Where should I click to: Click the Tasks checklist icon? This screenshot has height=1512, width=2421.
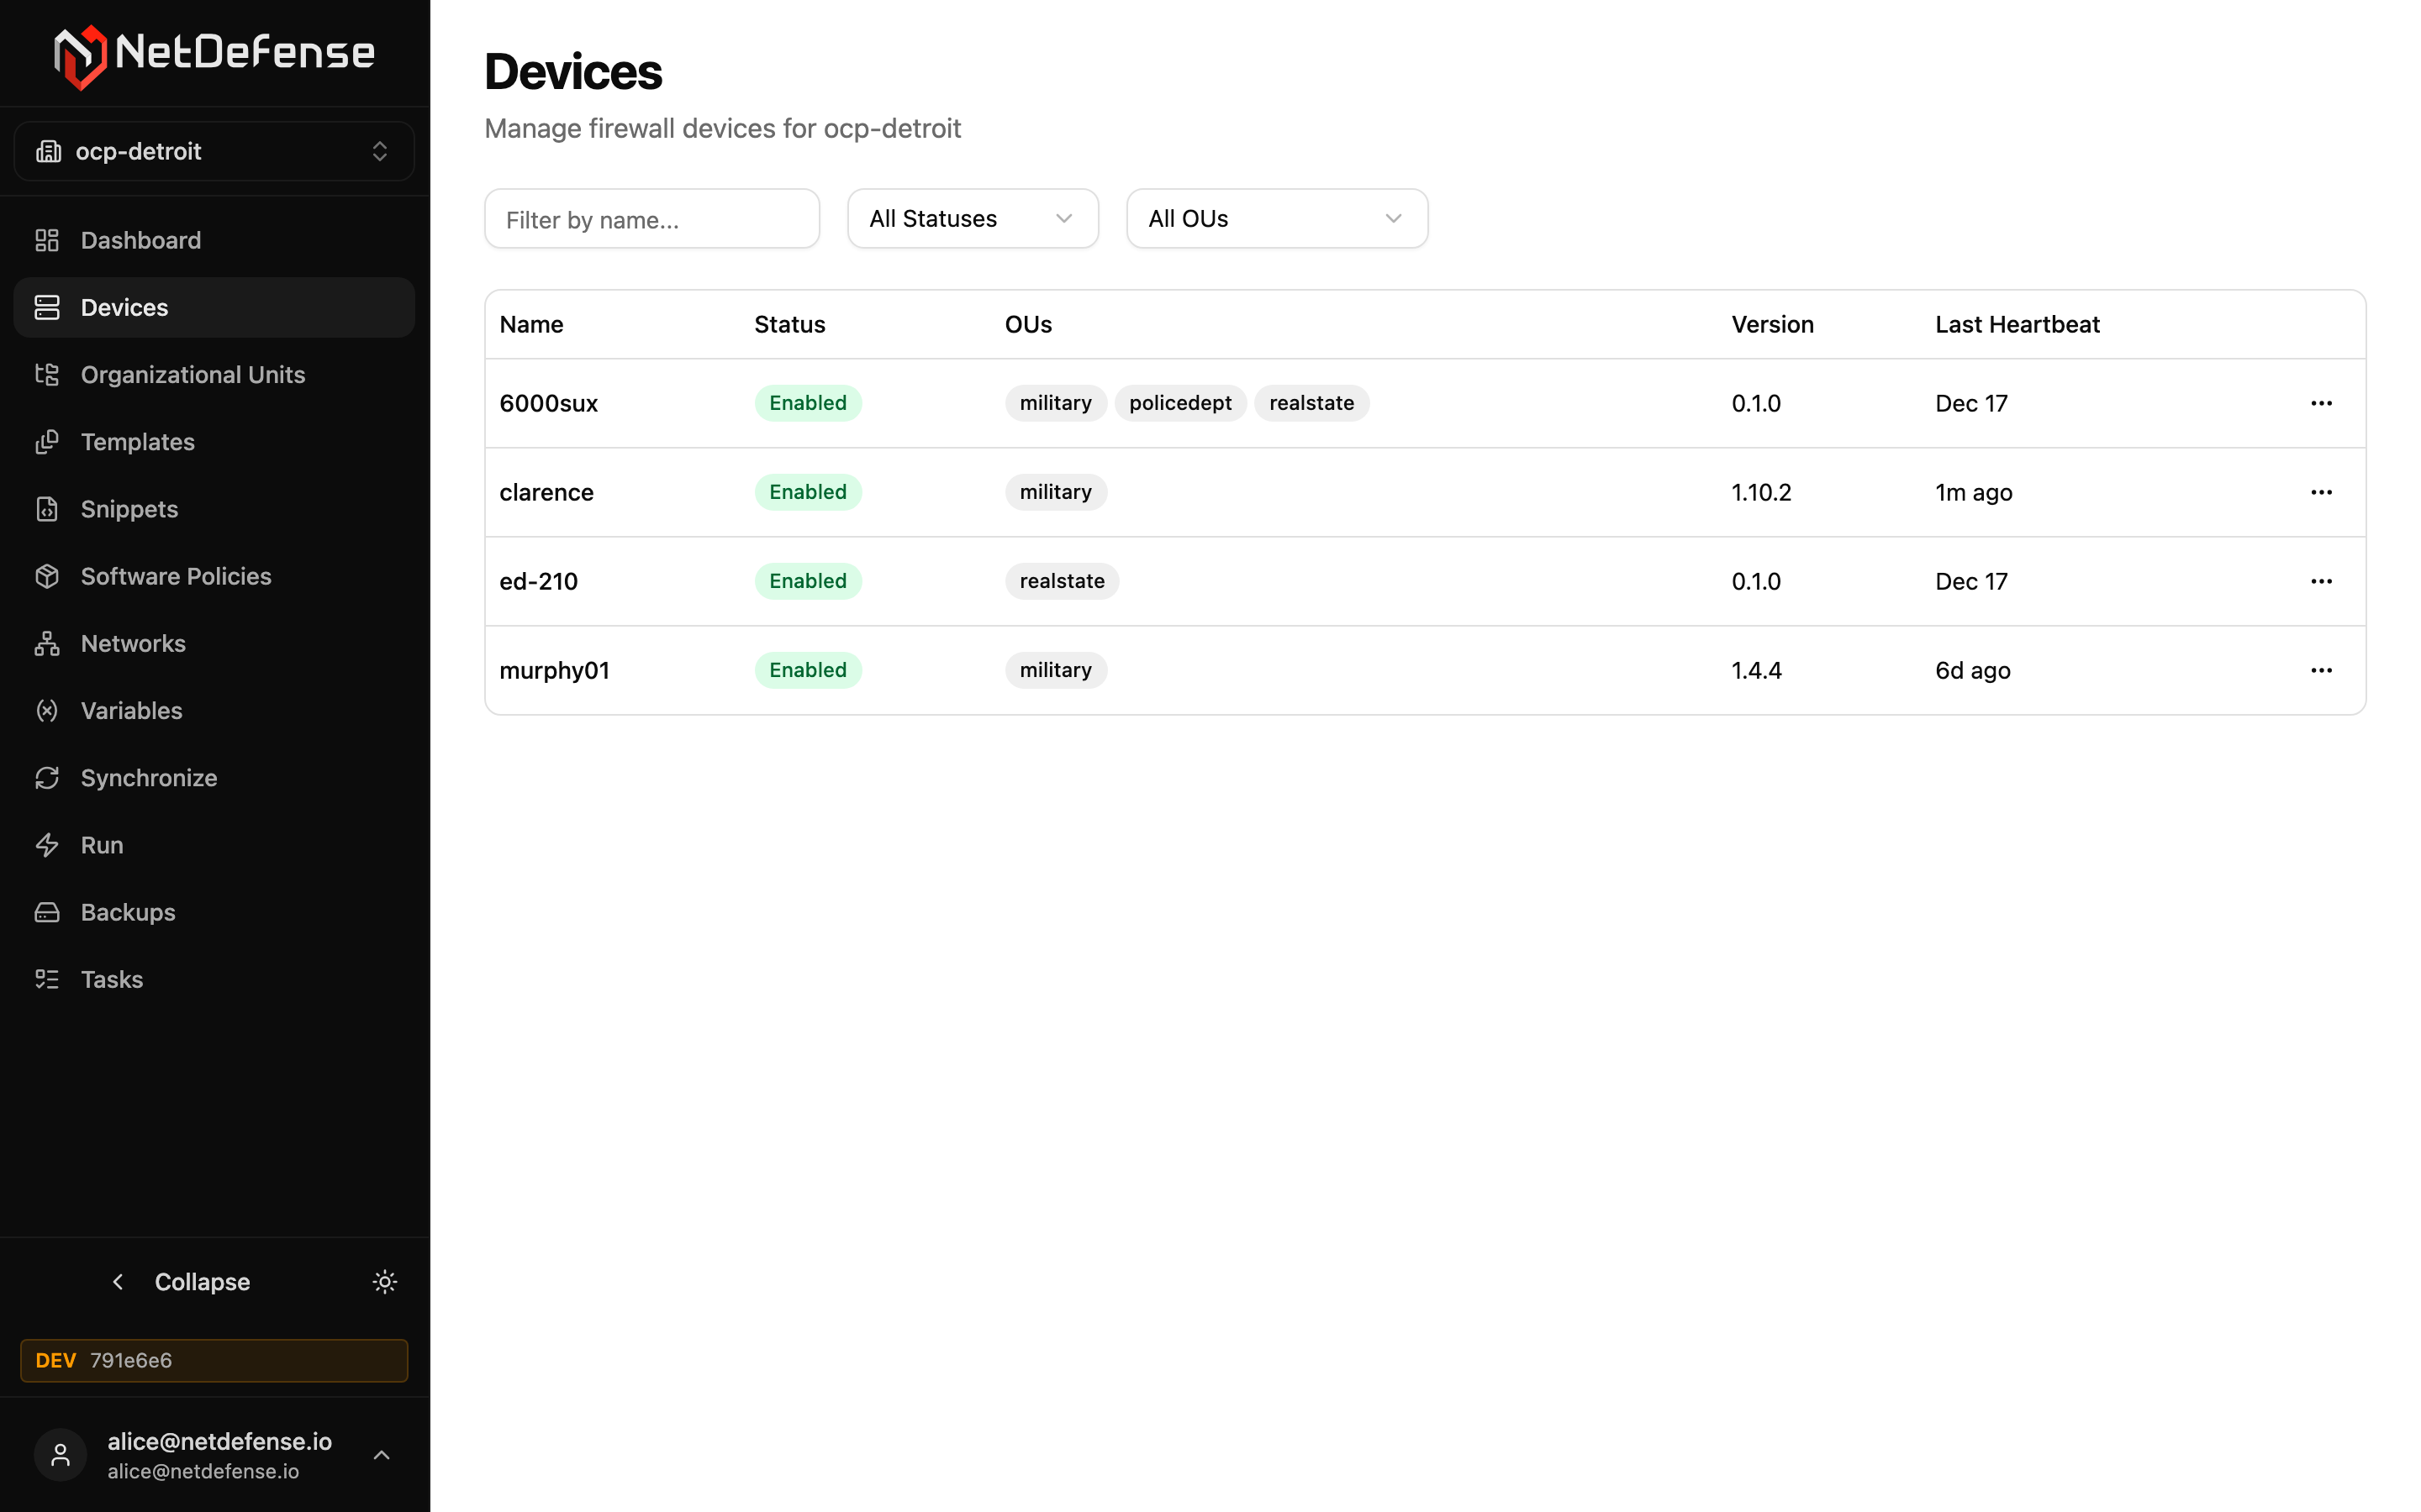[x=47, y=979]
